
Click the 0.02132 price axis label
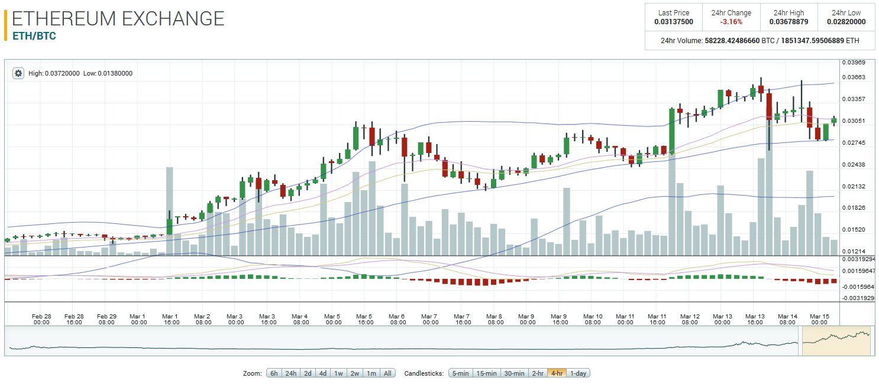[854, 186]
